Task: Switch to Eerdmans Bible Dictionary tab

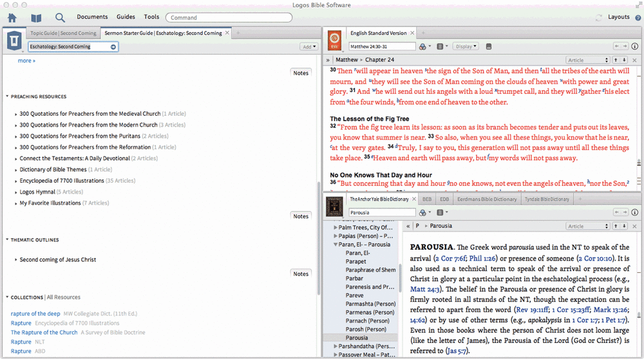Action: point(487,199)
